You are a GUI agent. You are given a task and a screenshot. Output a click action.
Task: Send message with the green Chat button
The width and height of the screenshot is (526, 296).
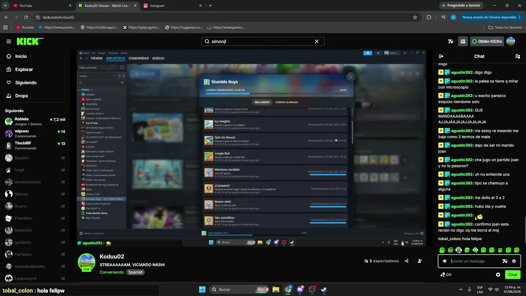(513, 275)
